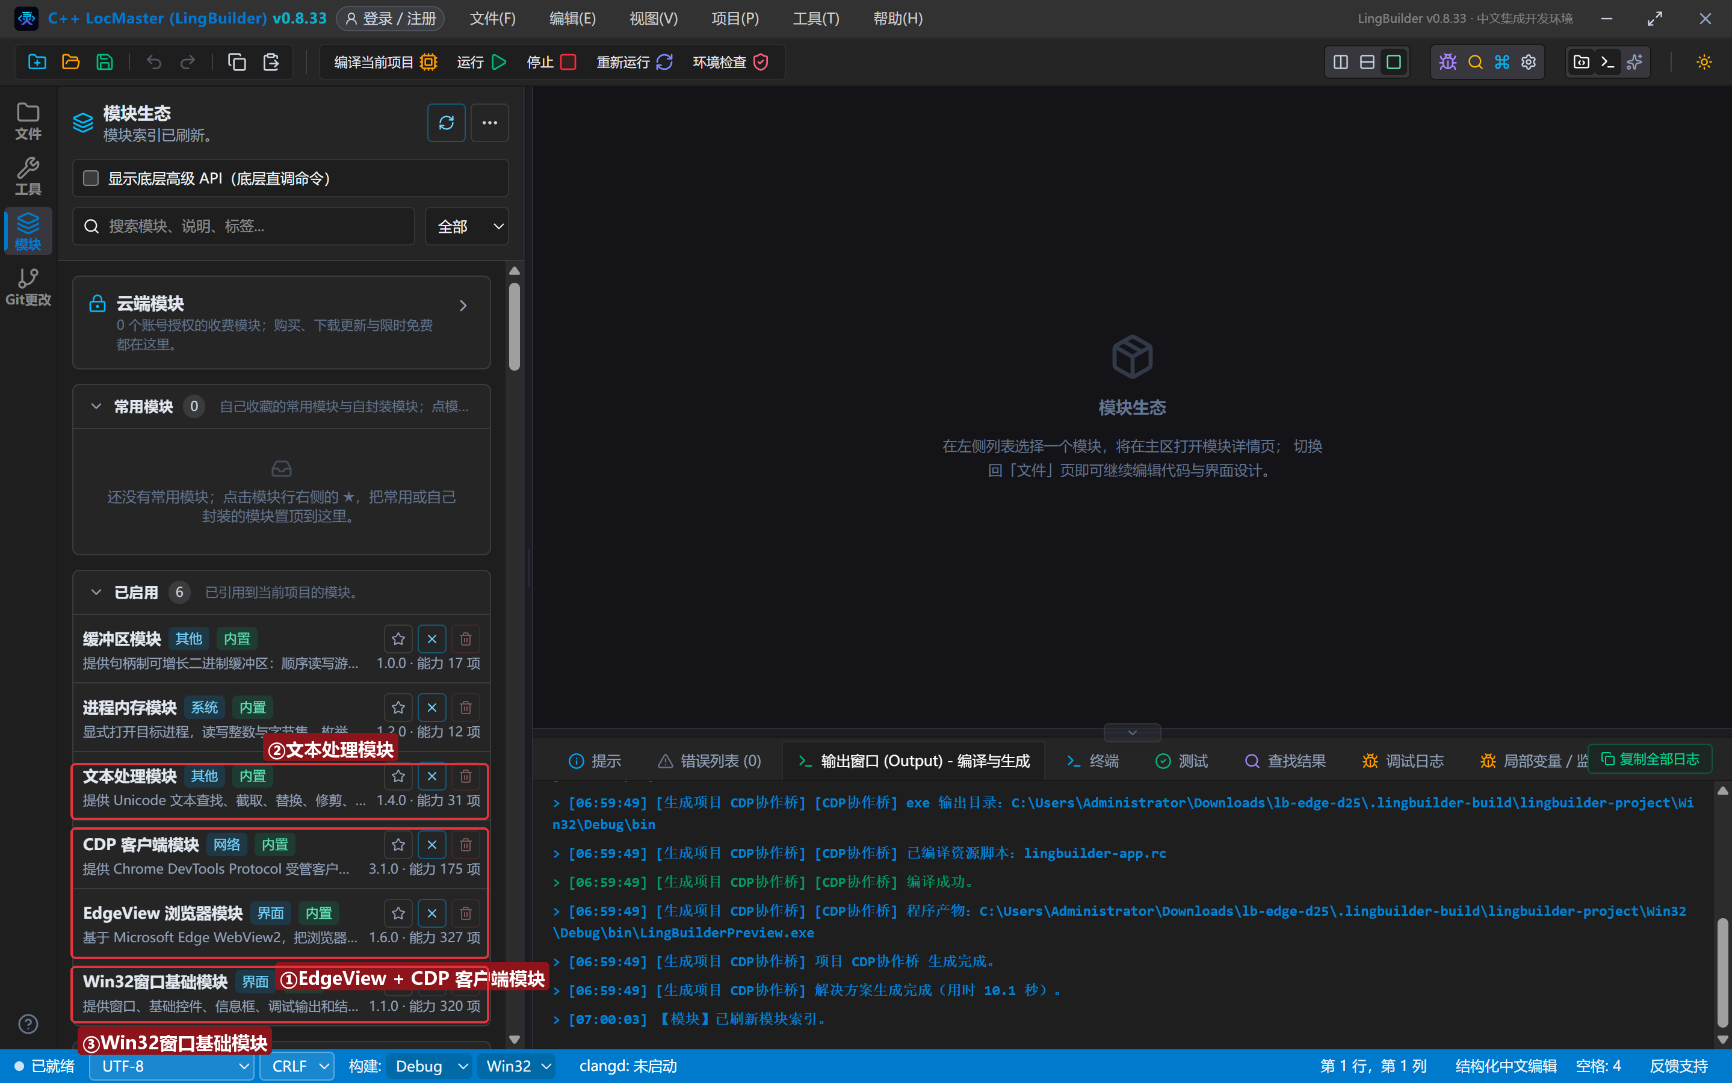Disable CDP 客户端模块 with X toggle
The height and width of the screenshot is (1083, 1732).
(432, 845)
